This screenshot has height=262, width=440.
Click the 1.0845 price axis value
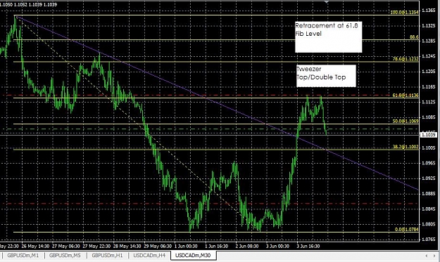(429, 209)
